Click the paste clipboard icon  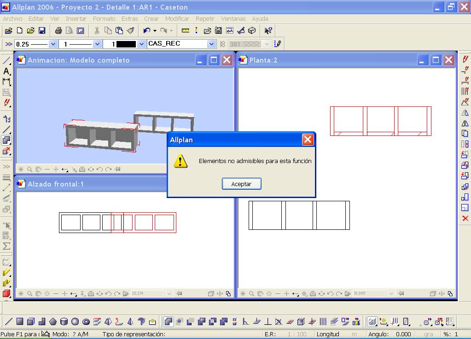[119, 30]
